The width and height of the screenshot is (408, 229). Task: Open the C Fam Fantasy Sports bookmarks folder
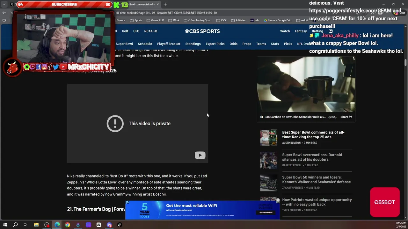click(198, 20)
